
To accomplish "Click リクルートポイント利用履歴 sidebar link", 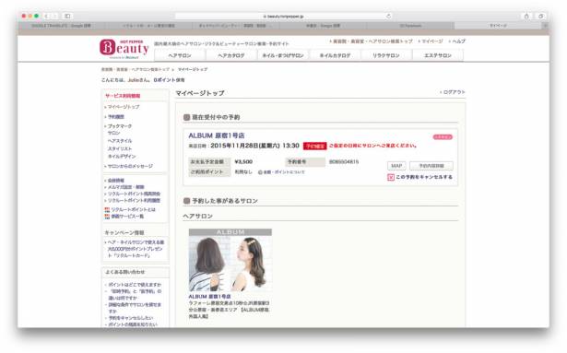I will pos(134,200).
